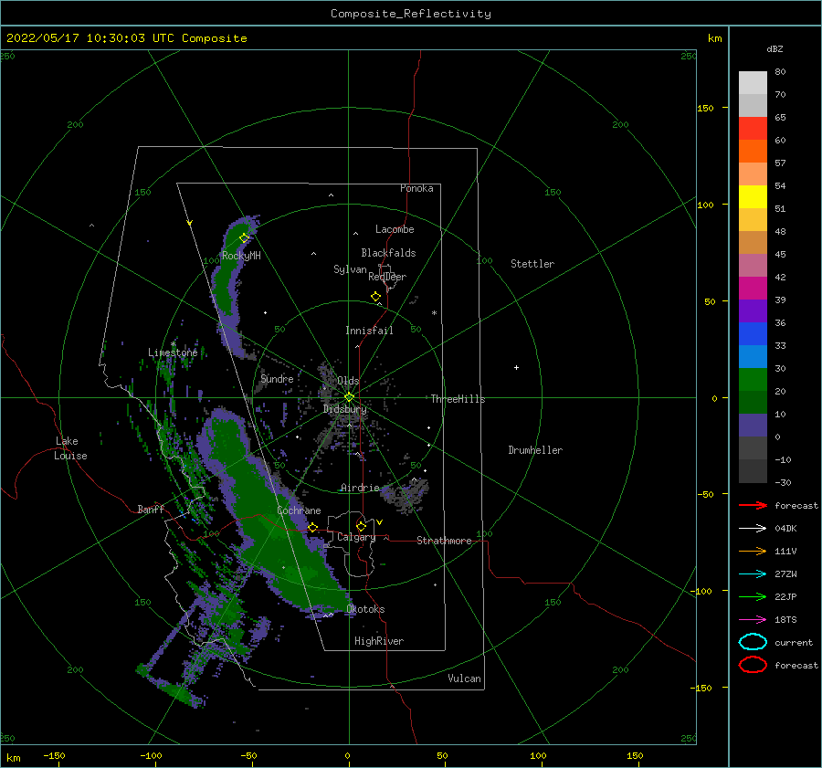822x768 pixels.
Task: Click the RockyMH label
Action: pos(241,256)
